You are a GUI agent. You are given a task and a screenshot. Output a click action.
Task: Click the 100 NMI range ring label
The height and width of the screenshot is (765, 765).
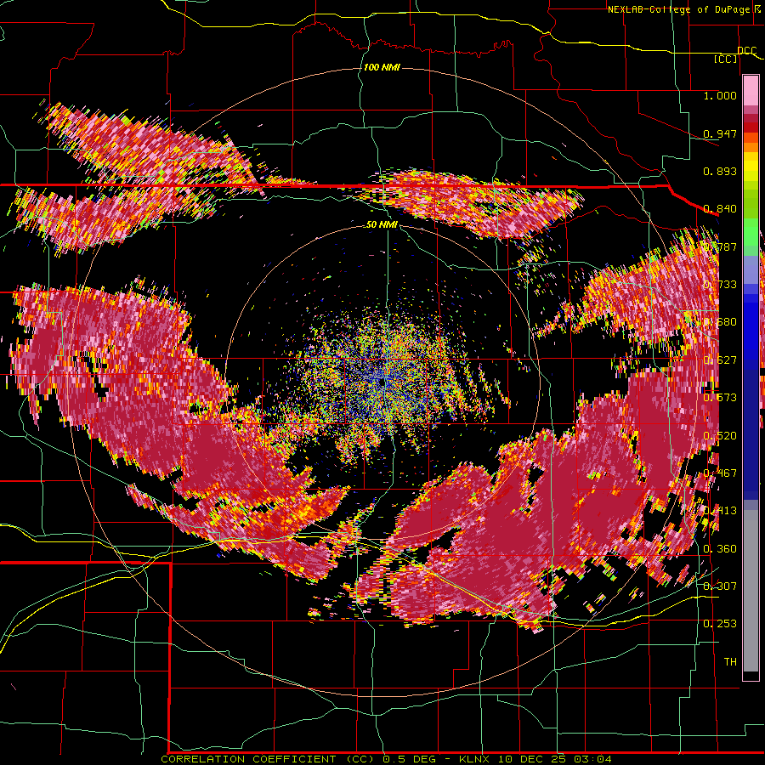[x=382, y=67]
